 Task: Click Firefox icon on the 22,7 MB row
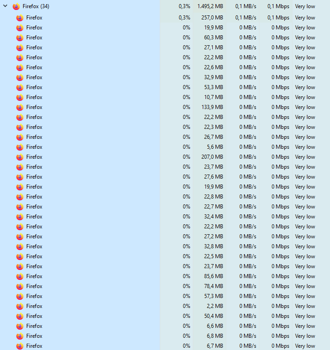click(20, 207)
